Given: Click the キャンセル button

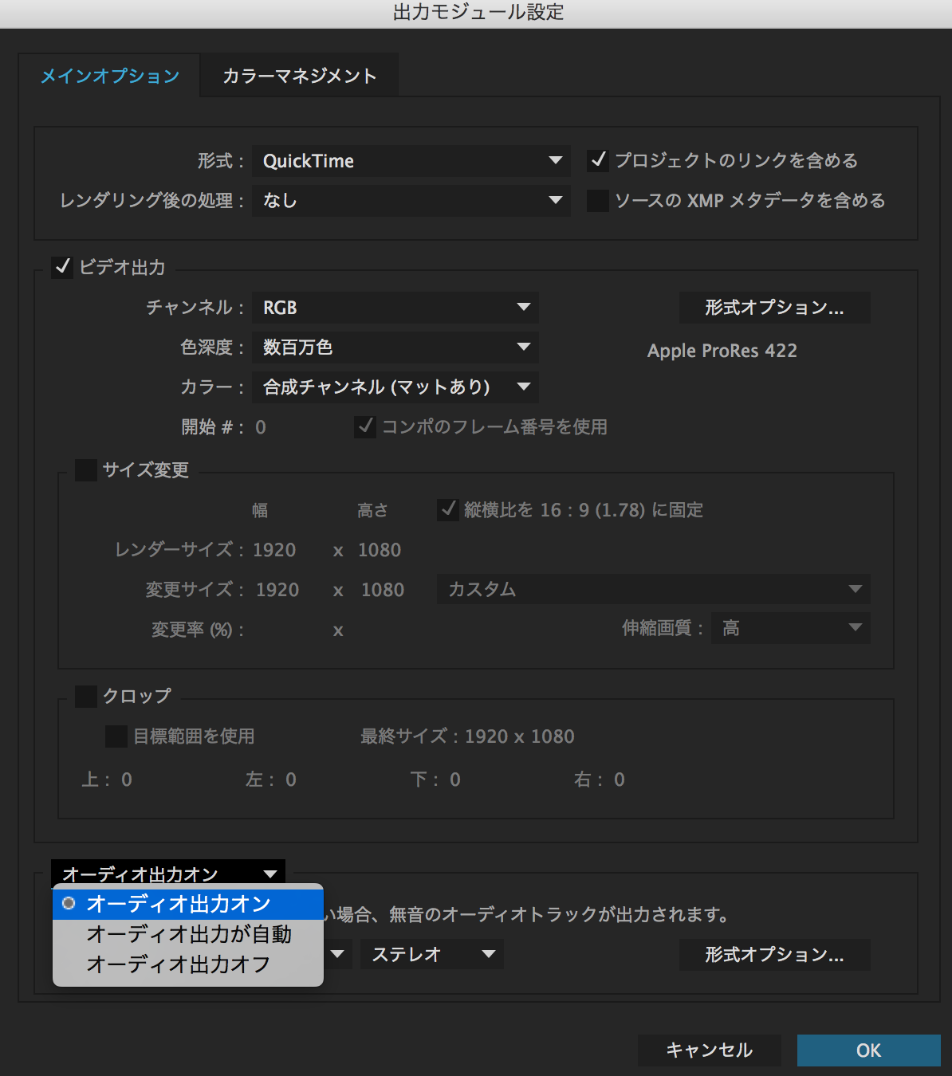Looking at the screenshot, I should tap(709, 1050).
